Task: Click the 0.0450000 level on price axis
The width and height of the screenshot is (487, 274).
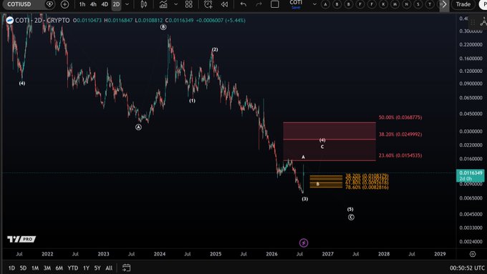Action: (471, 114)
